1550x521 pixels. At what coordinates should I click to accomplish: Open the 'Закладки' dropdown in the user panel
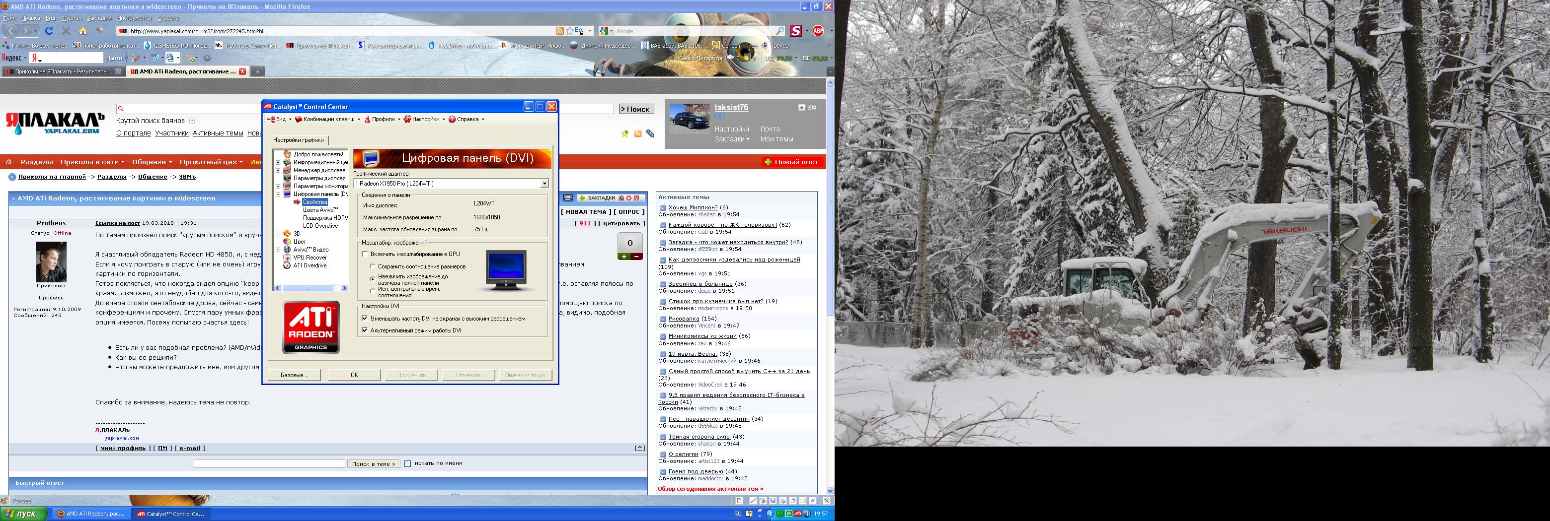(x=732, y=139)
